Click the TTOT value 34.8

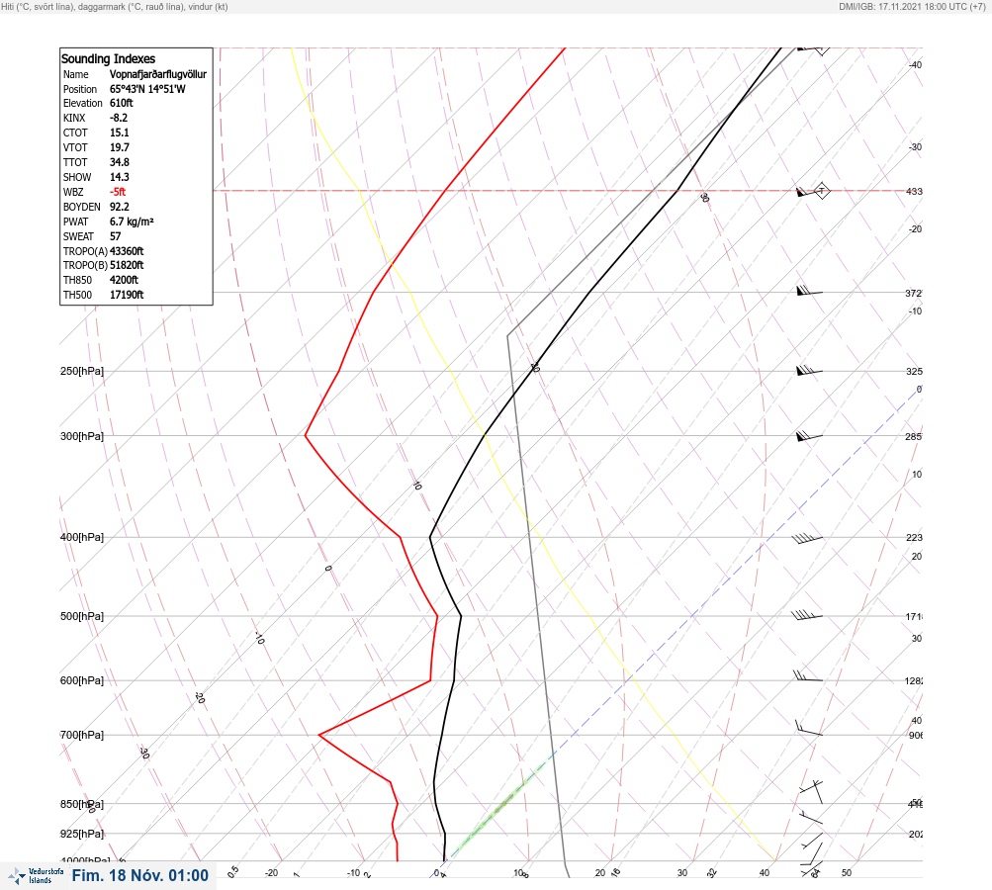[119, 162]
